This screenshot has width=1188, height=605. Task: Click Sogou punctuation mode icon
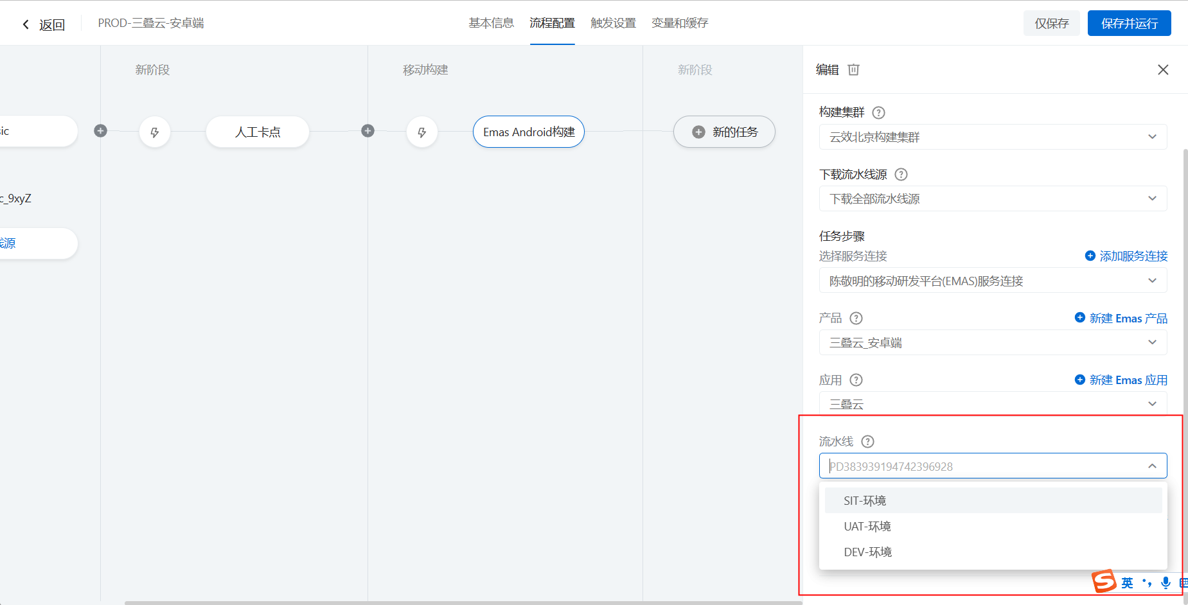pyautogui.click(x=1147, y=583)
